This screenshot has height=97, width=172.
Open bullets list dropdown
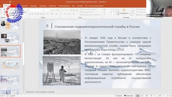(63, 10)
